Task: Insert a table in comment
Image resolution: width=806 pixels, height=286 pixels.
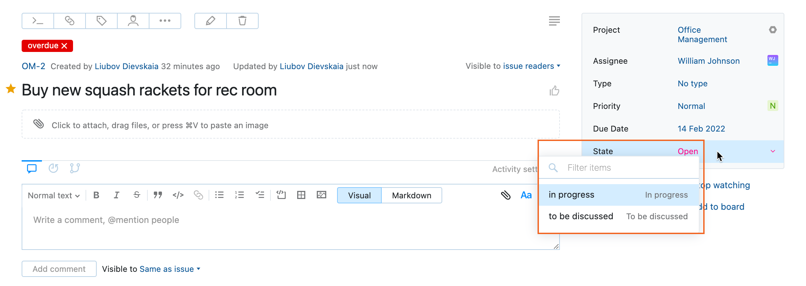Action: pyautogui.click(x=301, y=195)
